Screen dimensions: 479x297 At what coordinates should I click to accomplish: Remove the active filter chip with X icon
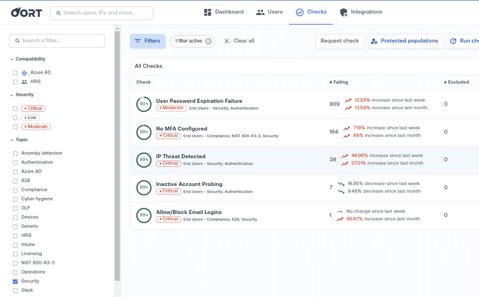point(209,41)
